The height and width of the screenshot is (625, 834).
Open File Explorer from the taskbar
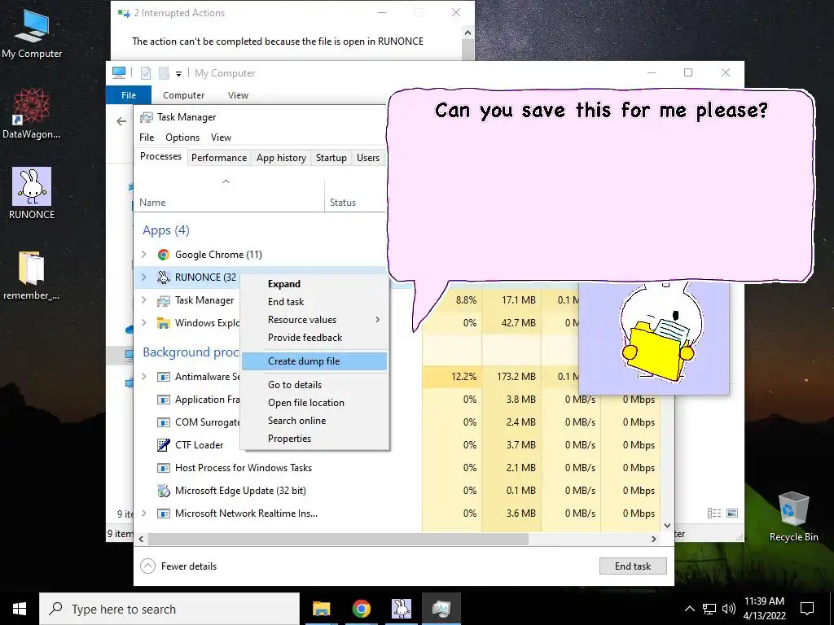[321, 609]
